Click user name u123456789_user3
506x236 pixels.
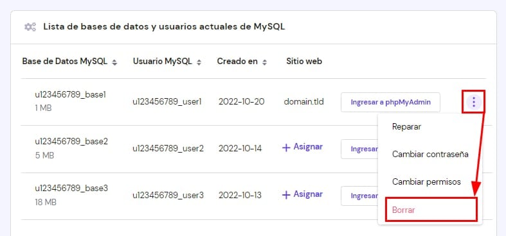(168, 196)
